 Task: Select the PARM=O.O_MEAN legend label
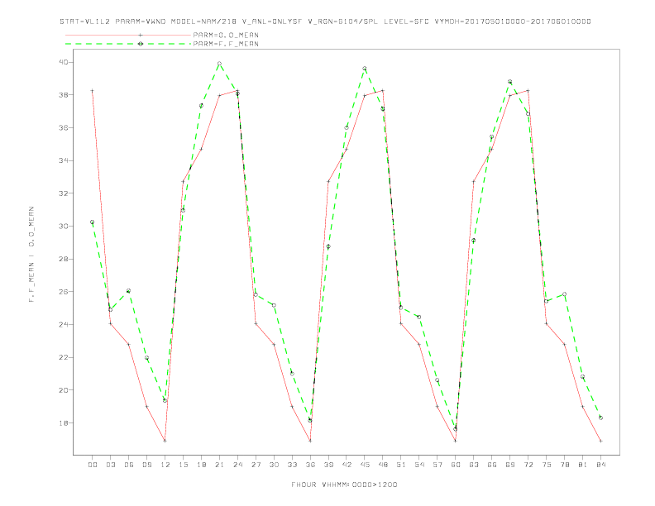pos(226,35)
